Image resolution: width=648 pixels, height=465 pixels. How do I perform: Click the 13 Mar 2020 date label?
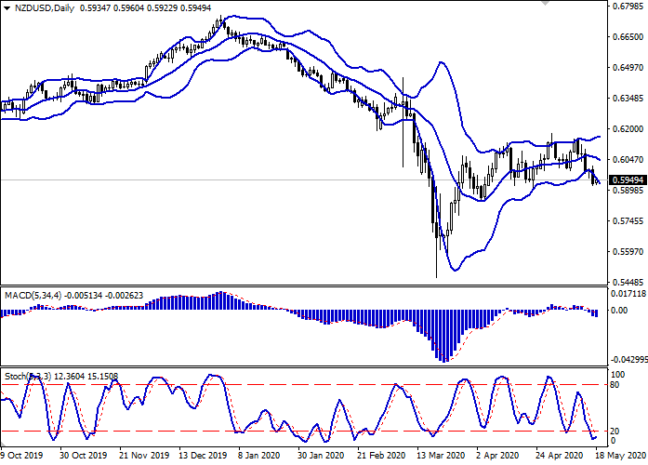click(440, 457)
